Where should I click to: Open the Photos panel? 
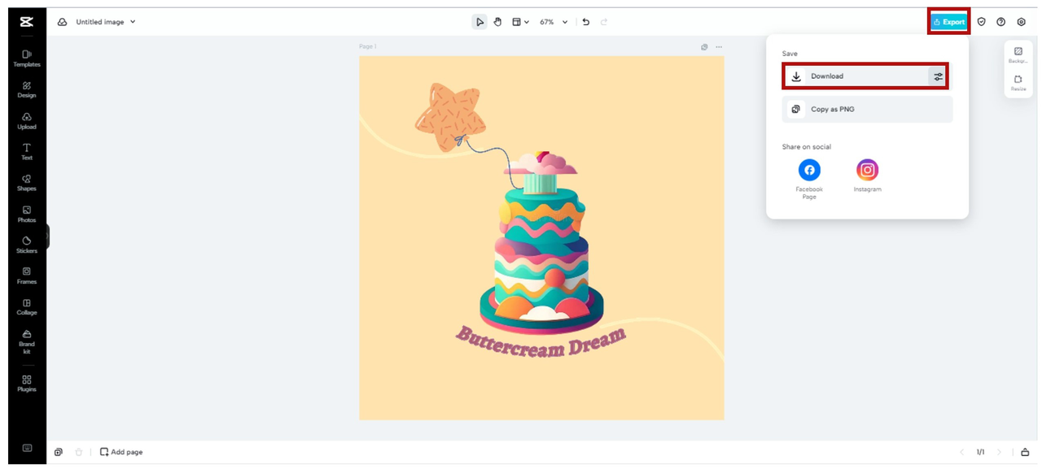click(27, 214)
